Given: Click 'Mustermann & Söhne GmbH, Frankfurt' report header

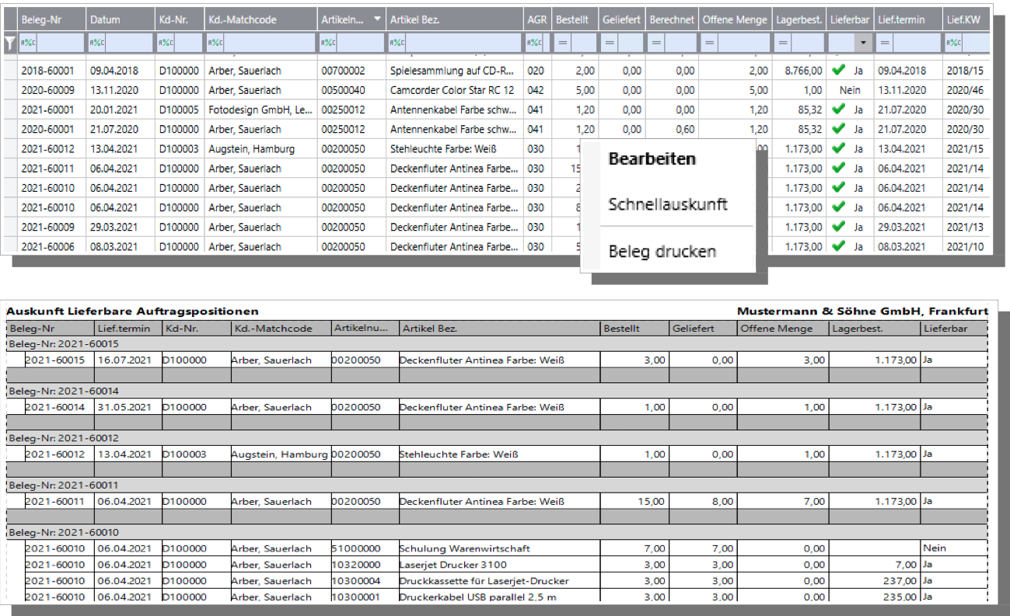Looking at the screenshot, I should pyautogui.click(x=862, y=311).
